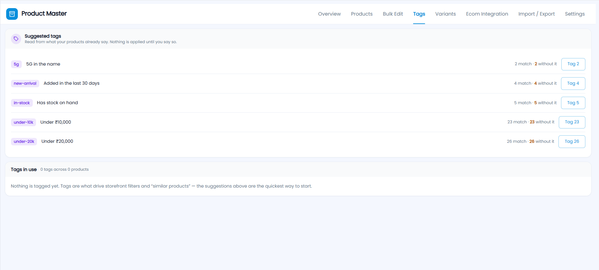Click the '5G in the name' description
The image size is (599, 270).
click(x=43, y=64)
